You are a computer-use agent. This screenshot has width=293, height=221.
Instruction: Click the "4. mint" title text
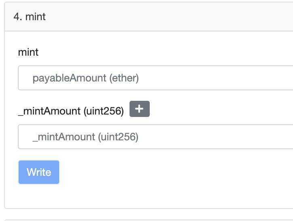(x=30, y=17)
